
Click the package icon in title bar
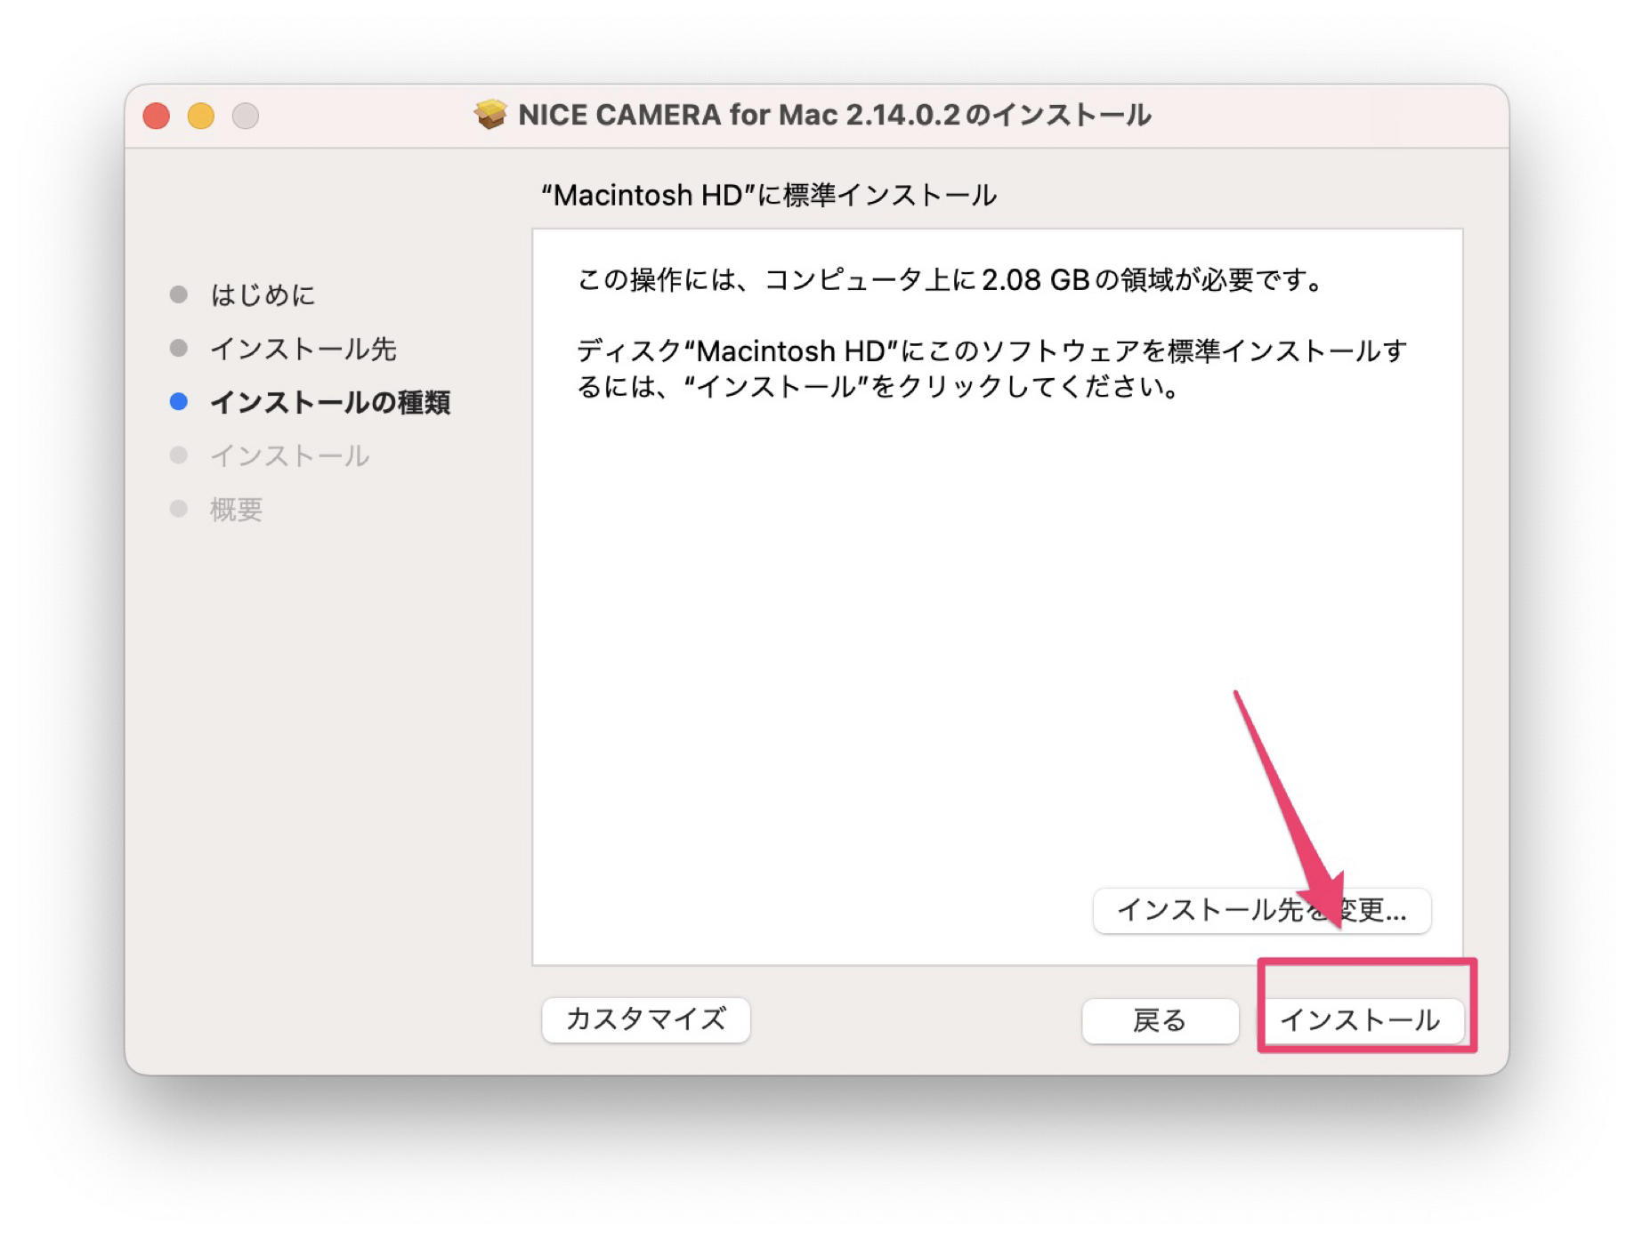tap(489, 115)
